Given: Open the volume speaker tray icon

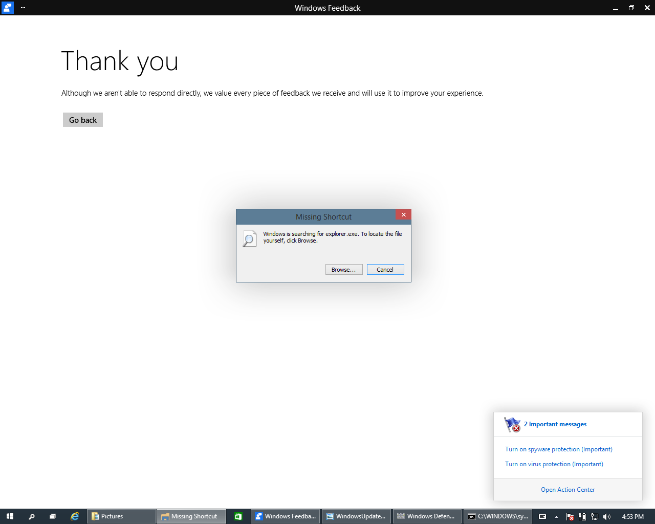Looking at the screenshot, I should [x=607, y=516].
